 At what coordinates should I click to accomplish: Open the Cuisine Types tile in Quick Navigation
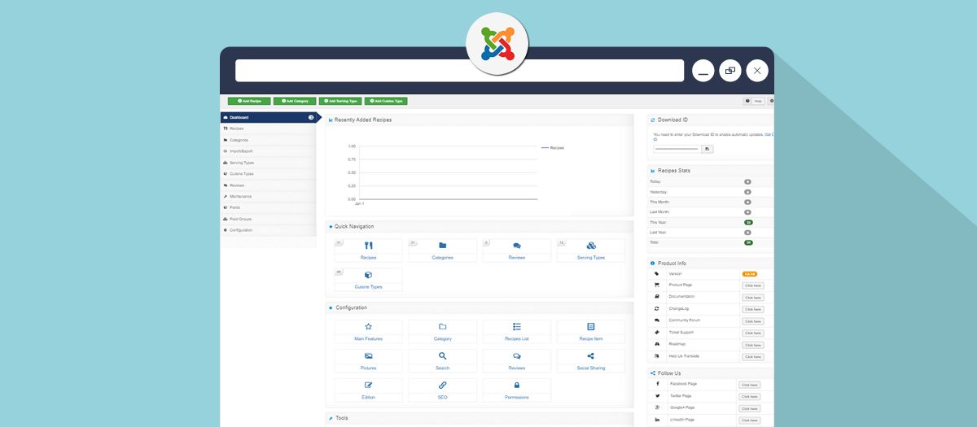pos(368,279)
